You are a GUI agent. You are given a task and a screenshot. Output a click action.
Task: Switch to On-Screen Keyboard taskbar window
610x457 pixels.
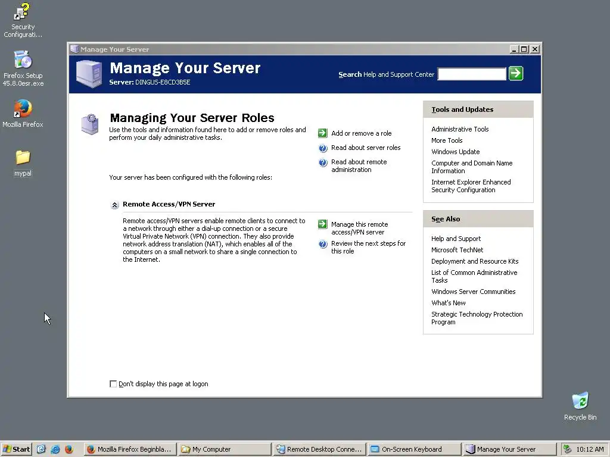pos(414,449)
